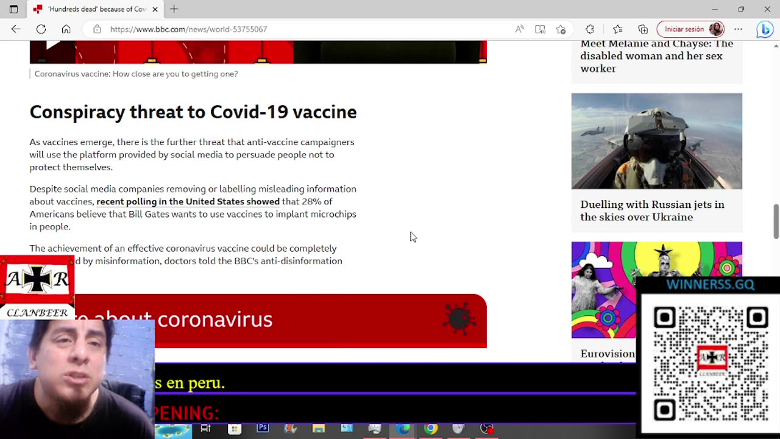This screenshot has width=780, height=439.
Task: Refresh the BBC news page
Action: [41, 29]
